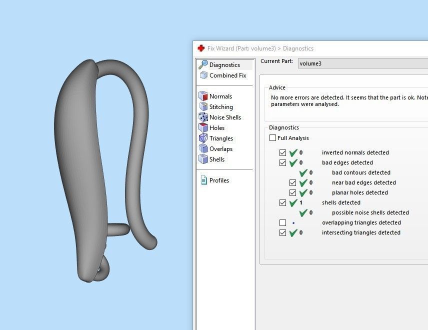Click the Normals cube icon

pyautogui.click(x=203, y=96)
